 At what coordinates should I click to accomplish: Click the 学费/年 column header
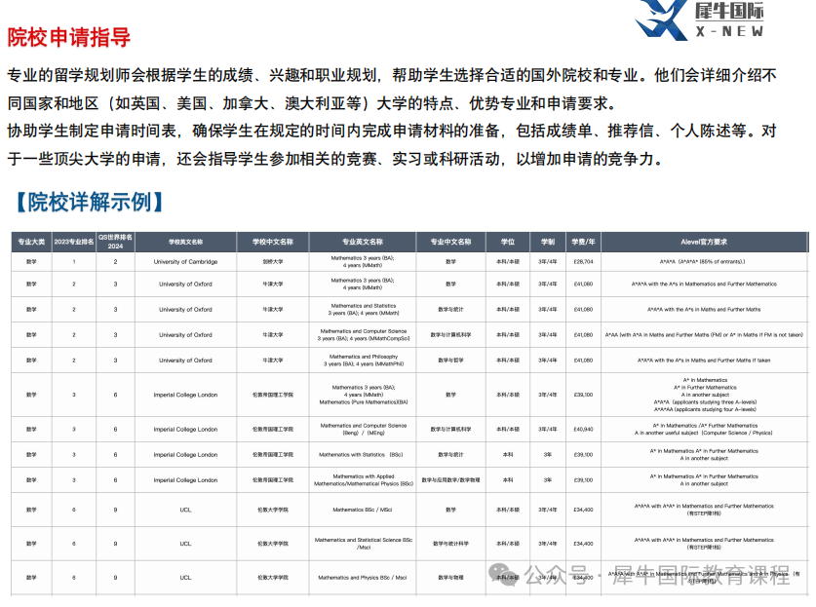coord(583,242)
